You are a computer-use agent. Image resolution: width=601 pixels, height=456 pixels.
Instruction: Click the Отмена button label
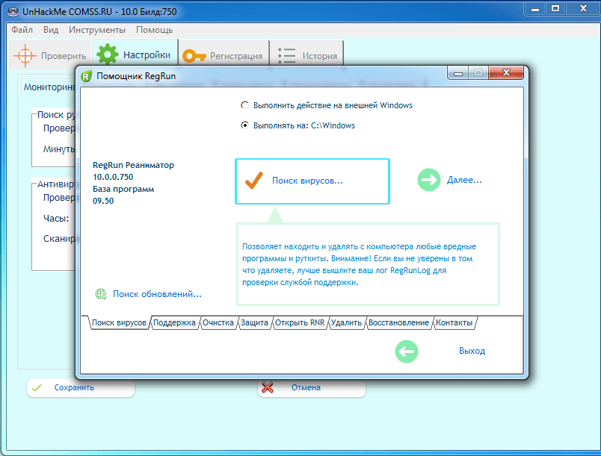[306, 387]
